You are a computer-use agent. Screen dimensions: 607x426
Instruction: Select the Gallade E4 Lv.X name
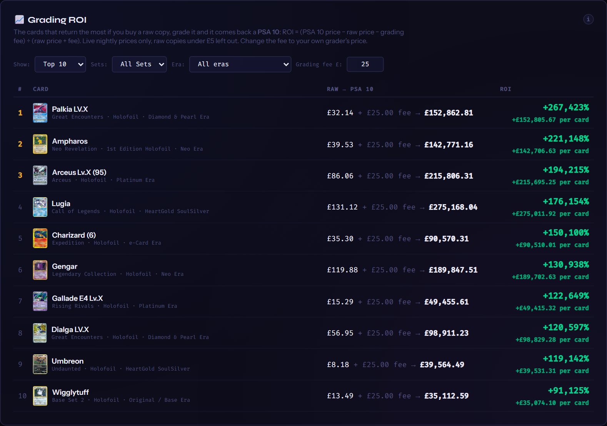[x=77, y=299]
